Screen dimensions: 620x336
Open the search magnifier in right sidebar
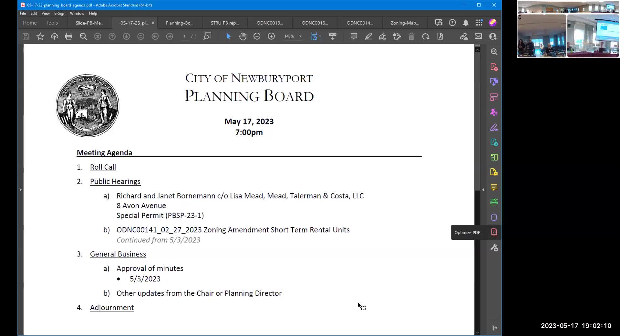(494, 52)
